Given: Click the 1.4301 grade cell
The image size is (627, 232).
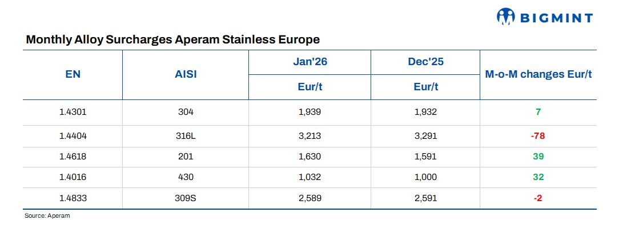Looking at the screenshot, I should pyautogui.click(x=71, y=112).
